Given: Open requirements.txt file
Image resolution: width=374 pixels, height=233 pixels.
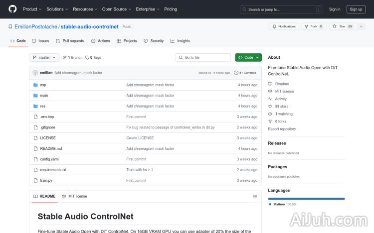Looking at the screenshot, I should tap(53, 170).
